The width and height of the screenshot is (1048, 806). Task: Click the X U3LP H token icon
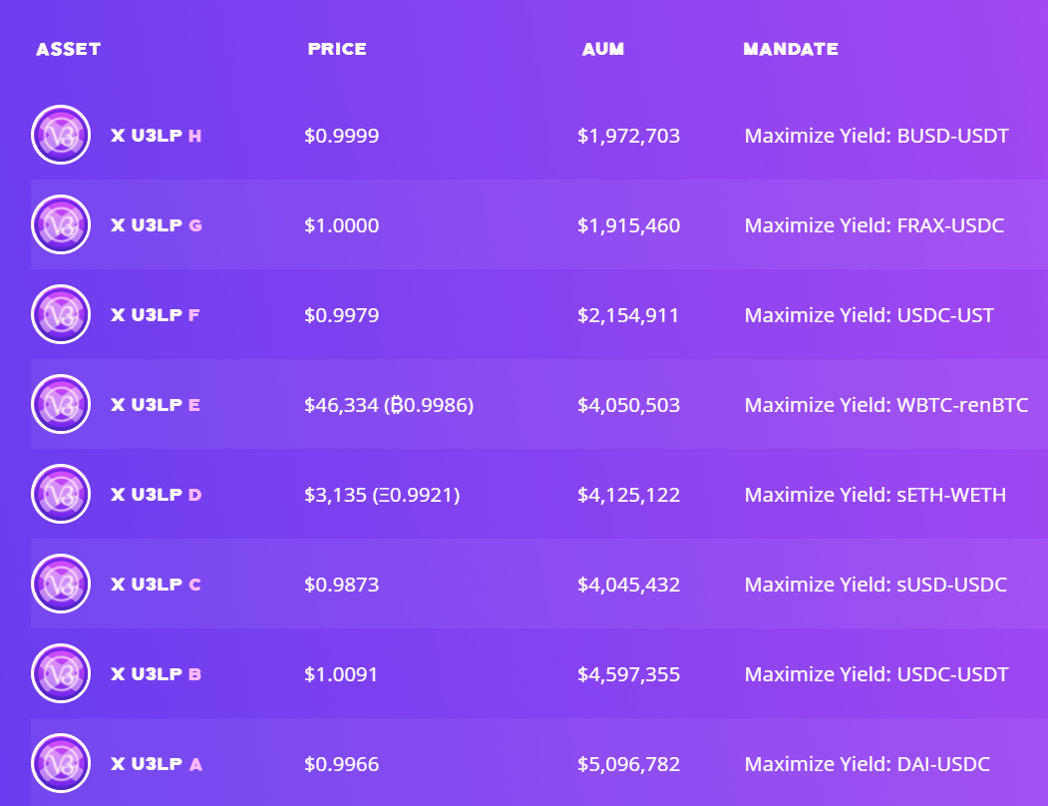click(x=61, y=135)
